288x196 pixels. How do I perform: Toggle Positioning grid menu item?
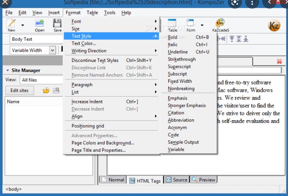111,126
